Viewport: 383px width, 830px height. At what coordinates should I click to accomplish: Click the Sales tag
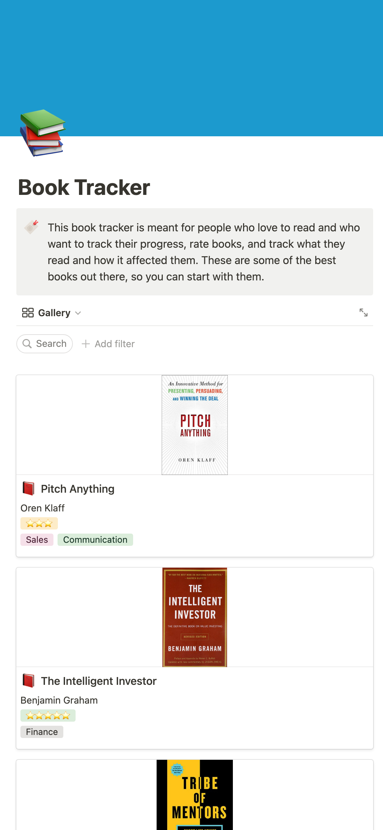37,540
